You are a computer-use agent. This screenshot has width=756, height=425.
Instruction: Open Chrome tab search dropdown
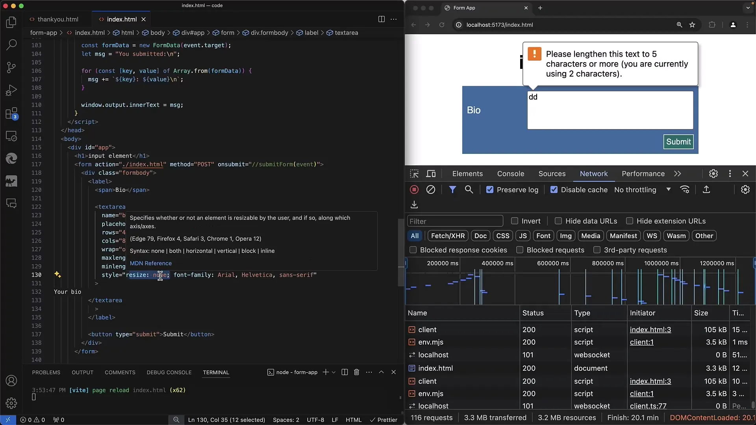748,8
